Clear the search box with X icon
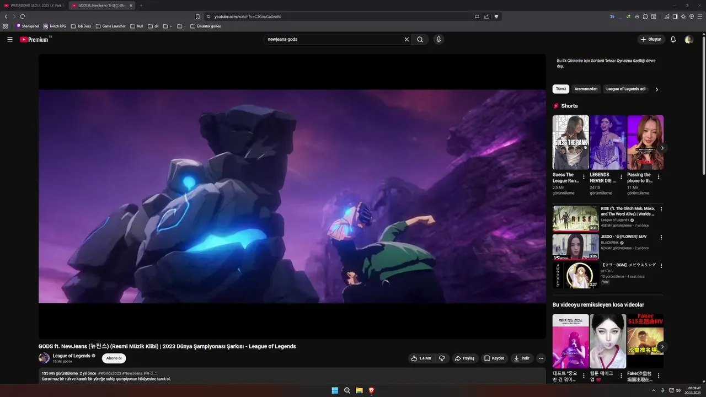Screen dimensions: 706x397 (x=407, y=40)
